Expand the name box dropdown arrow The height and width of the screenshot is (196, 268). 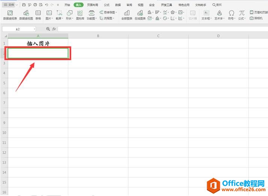pos(35,29)
